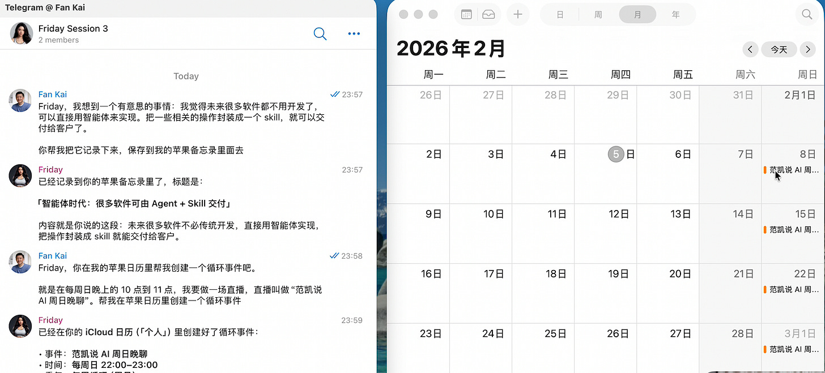825x373 pixels.
Task: Open the 范凯说 AI event on the 22nd
Action: tap(792, 289)
